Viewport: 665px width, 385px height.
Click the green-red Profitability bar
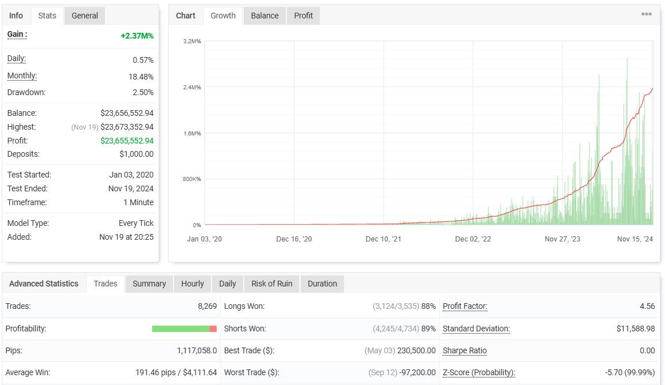point(184,329)
